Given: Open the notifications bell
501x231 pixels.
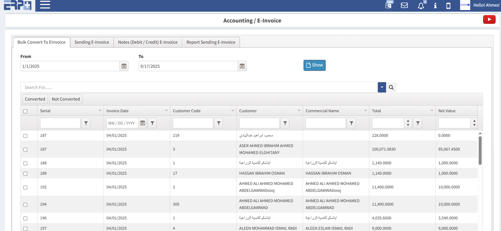Looking at the screenshot, I should point(421,6).
